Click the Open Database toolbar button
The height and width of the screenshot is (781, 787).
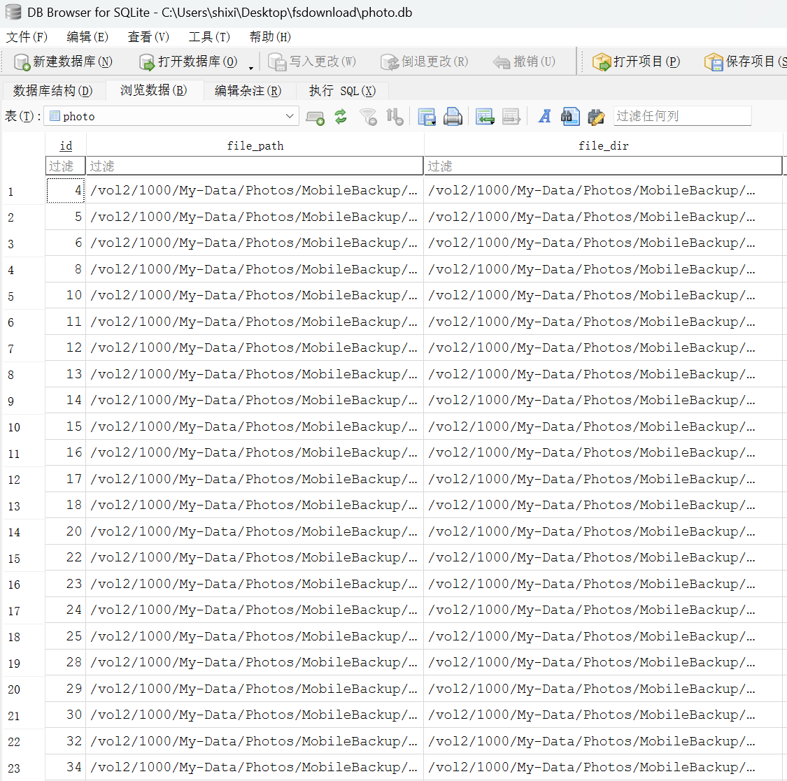[188, 62]
